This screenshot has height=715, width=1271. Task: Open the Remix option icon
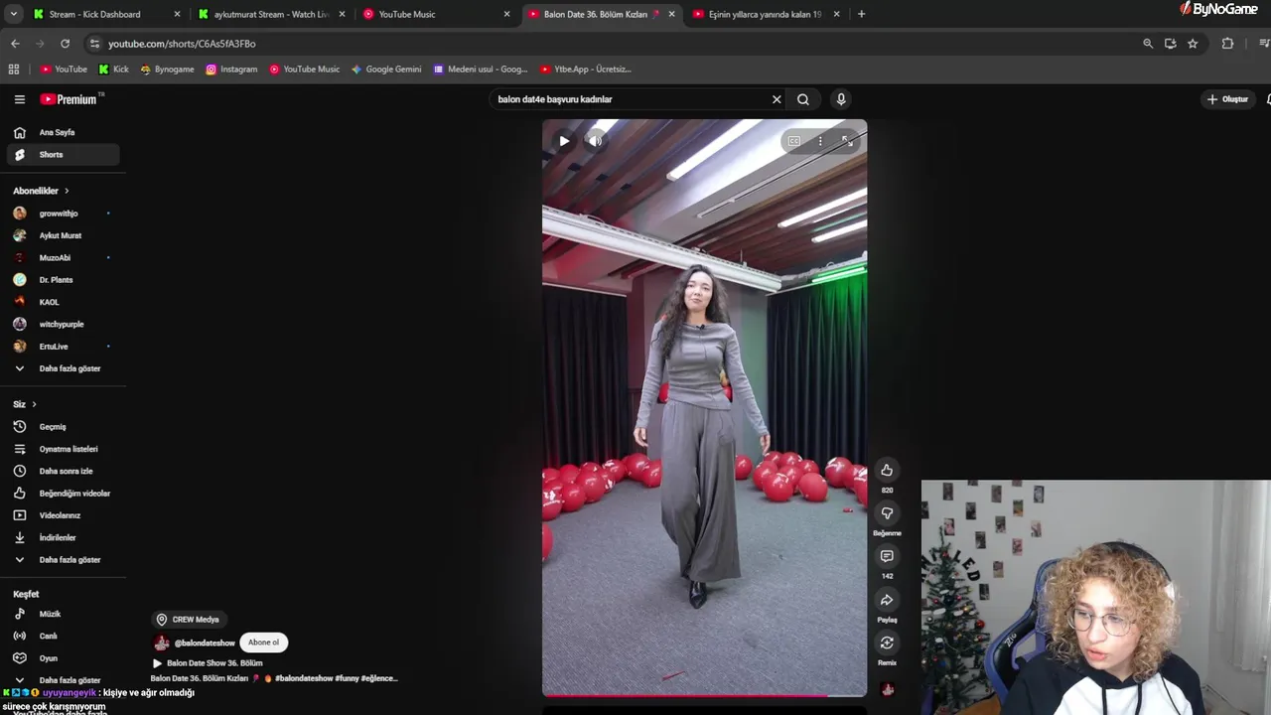click(887, 643)
